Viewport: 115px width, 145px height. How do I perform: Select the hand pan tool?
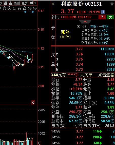[x=4, y=8]
